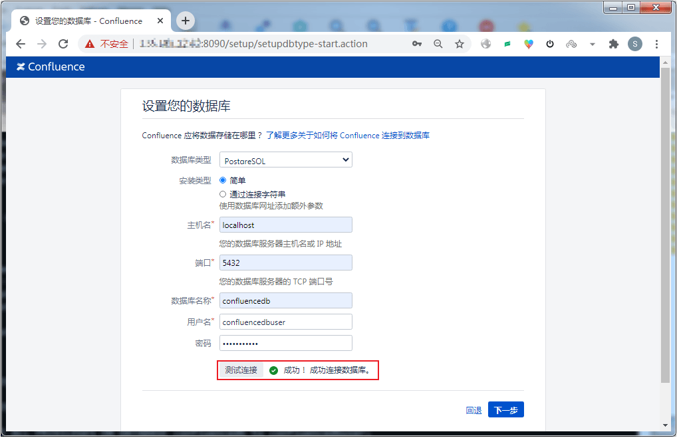This screenshot has width=677, height=438.
Task: Click the green flag extension icon
Action: click(507, 44)
